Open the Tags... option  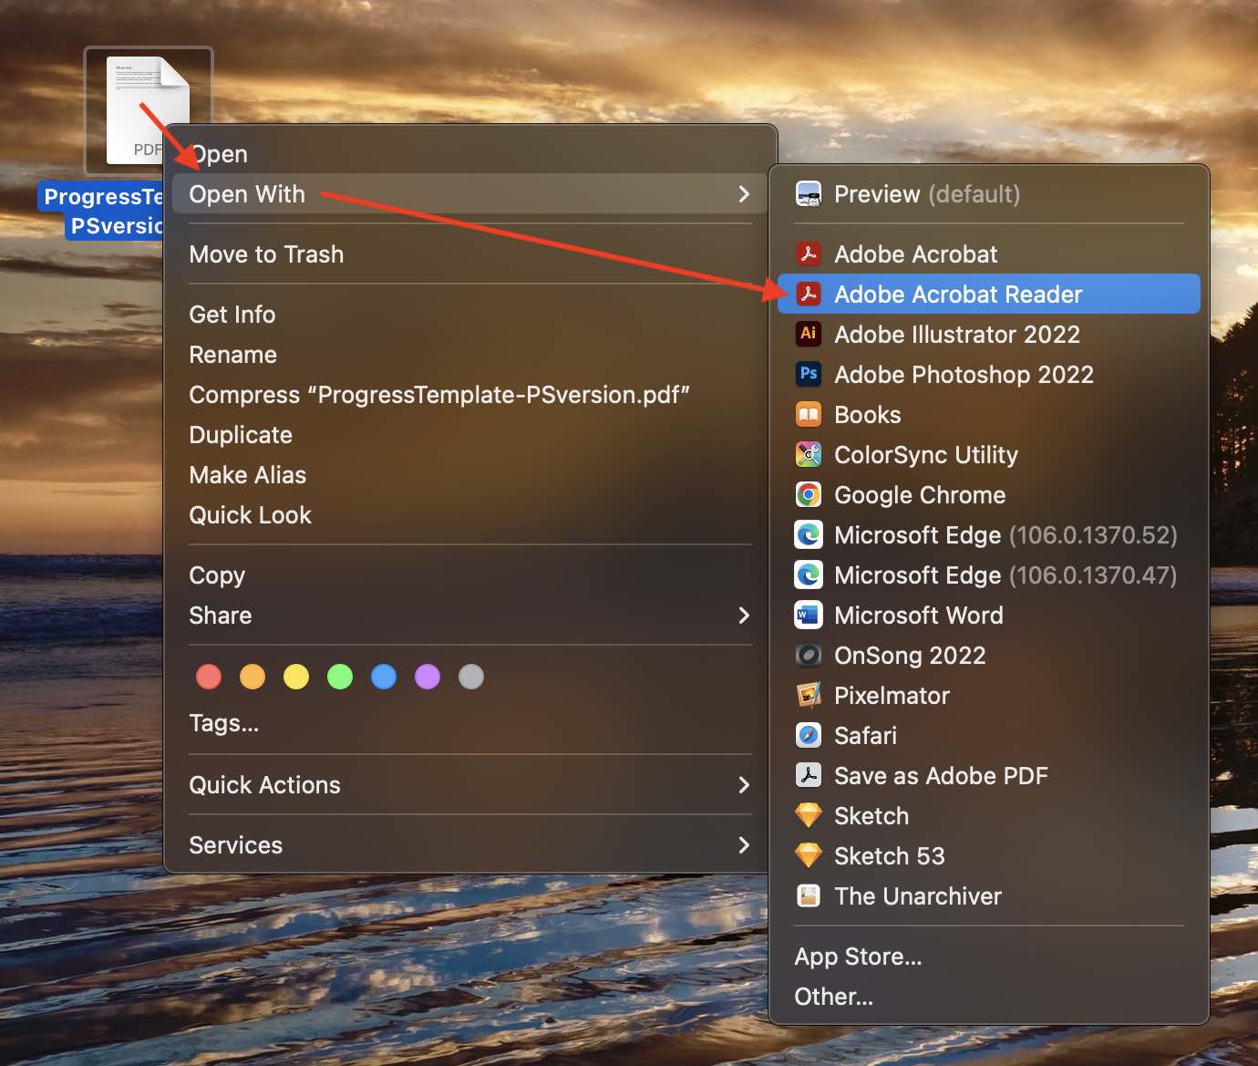470,723
